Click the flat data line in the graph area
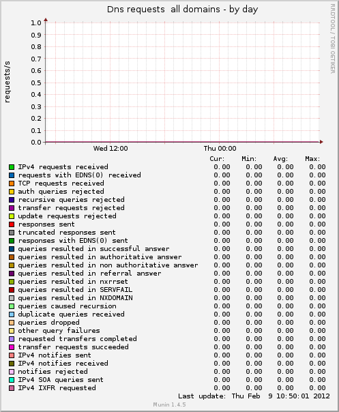The image size is (339, 412). pyautogui.click(x=182, y=142)
